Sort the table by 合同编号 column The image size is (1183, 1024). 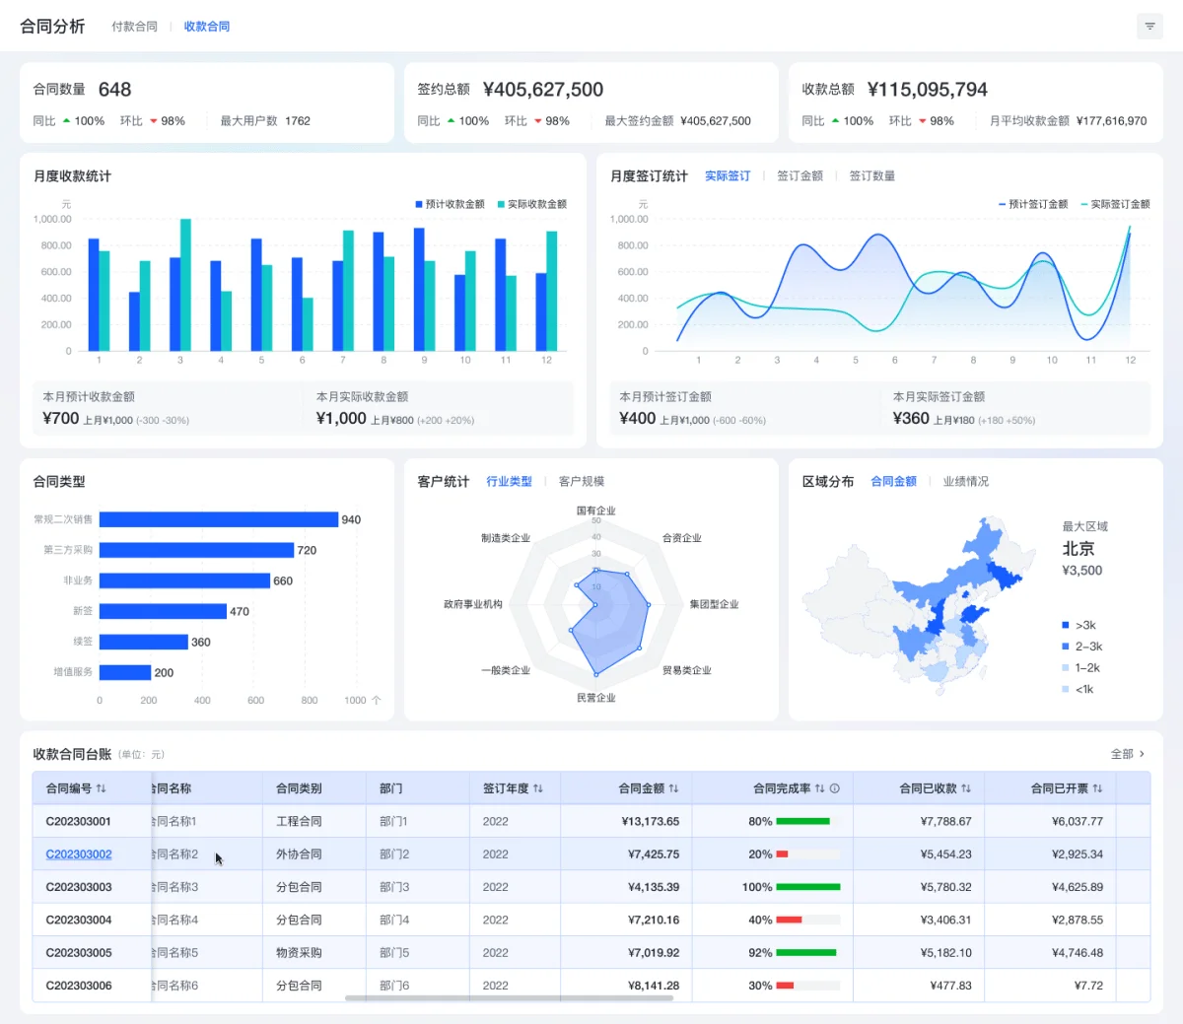(102, 788)
